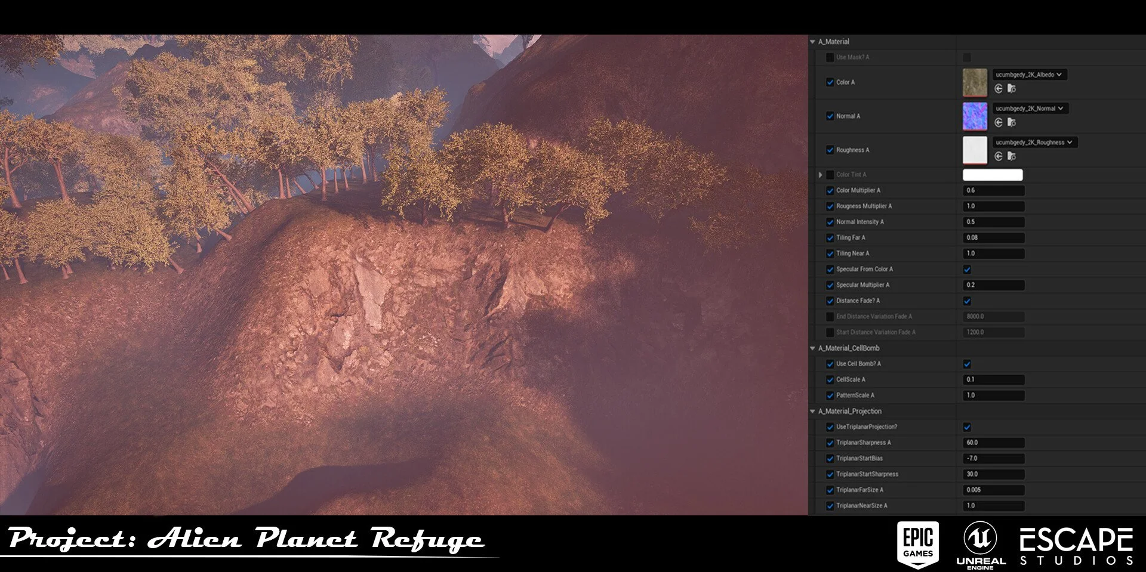Screen dimensions: 1146x572
Task: Open the ucumbgedy_2K_Roughness texture dropdown
Action: [1034, 143]
